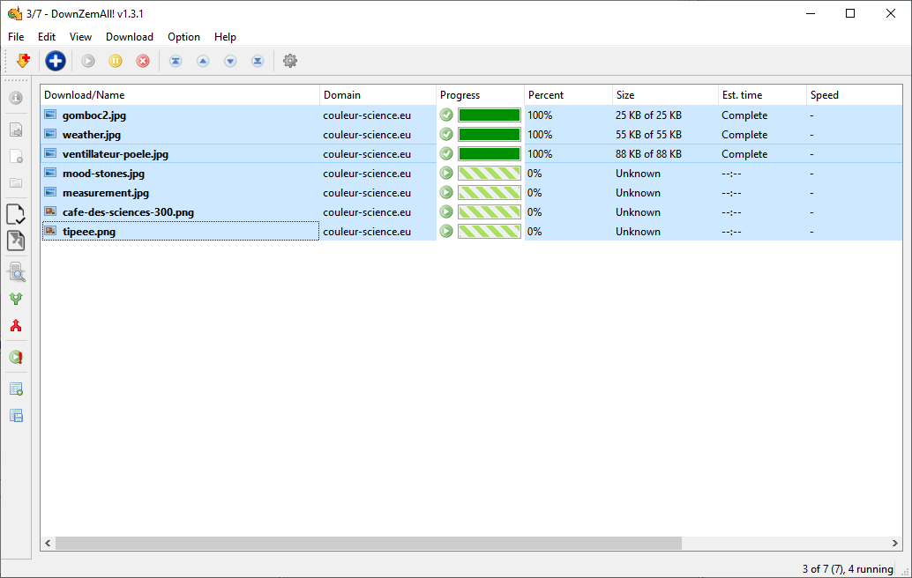Click the magnifying glass sidebar icon
This screenshot has width=912, height=578.
tap(16, 272)
